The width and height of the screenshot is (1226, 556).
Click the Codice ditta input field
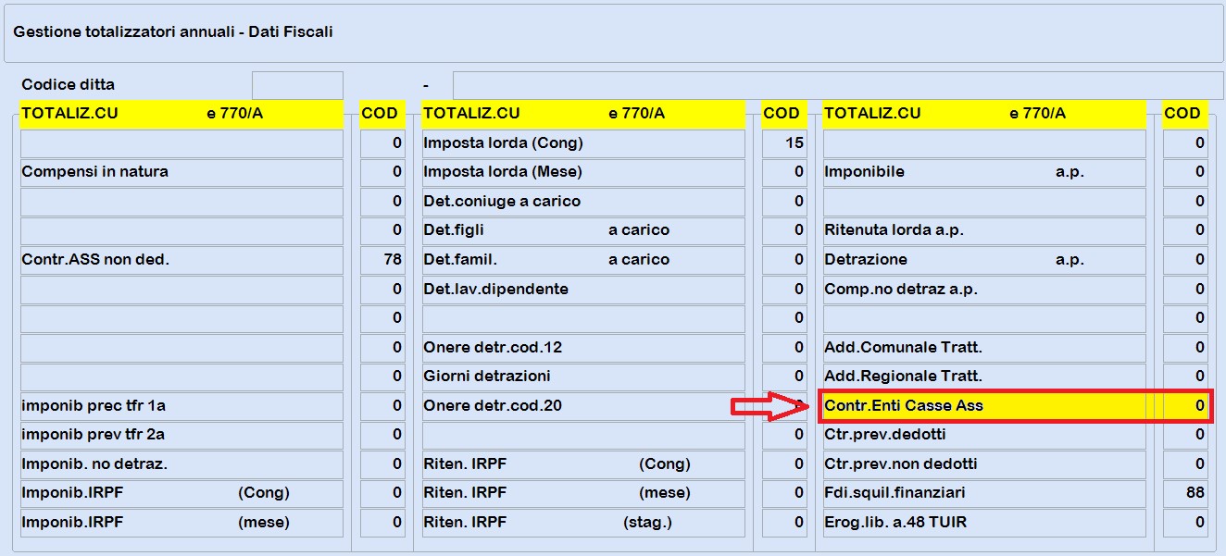click(x=297, y=85)
